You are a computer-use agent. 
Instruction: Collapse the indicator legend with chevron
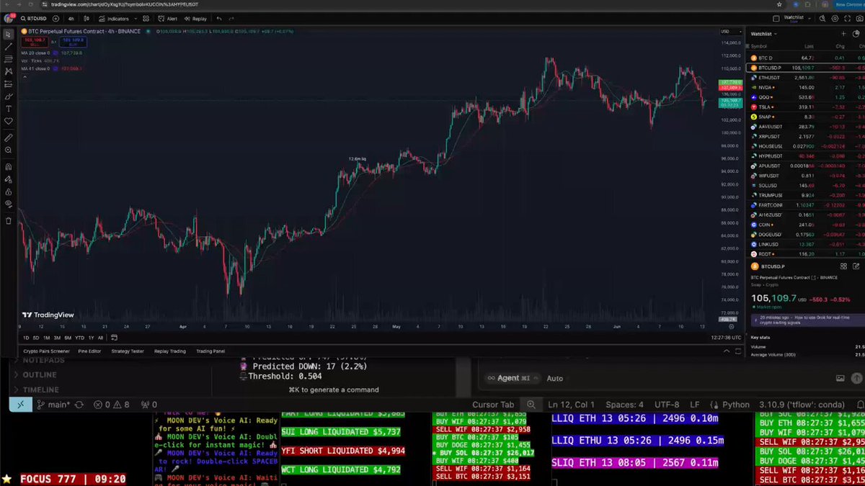coord(24,77)
